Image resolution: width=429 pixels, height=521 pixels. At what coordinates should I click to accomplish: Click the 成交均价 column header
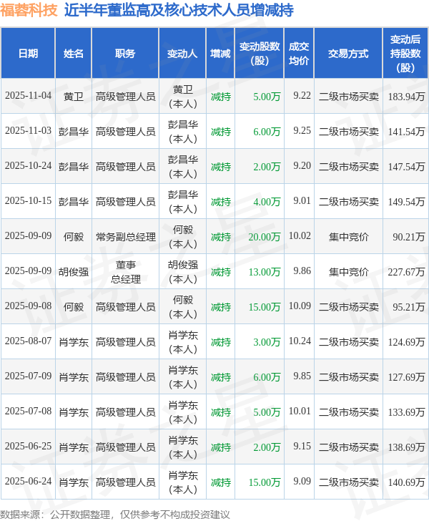(x=299, y=53)
